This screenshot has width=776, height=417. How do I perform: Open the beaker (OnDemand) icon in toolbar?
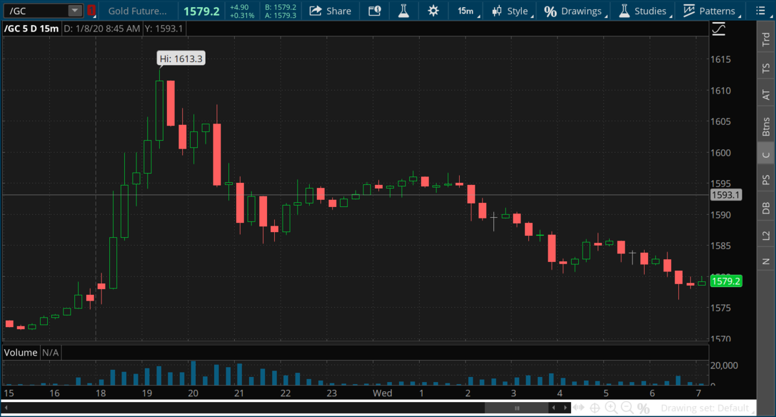tap(403, 11)
